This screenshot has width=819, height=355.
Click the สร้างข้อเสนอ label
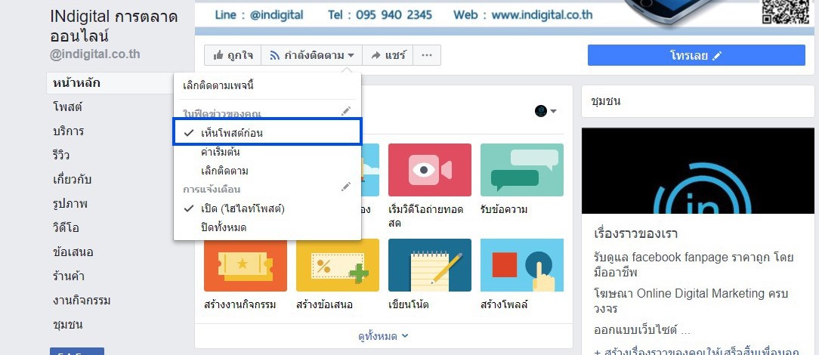pos(324,304)
